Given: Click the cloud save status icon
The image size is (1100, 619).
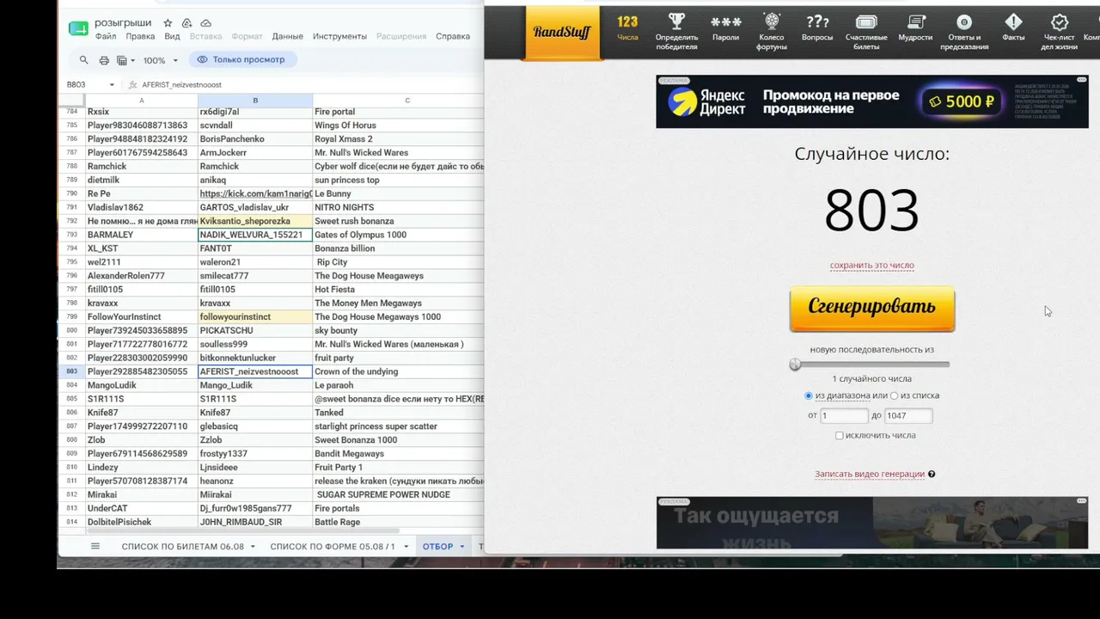Looking at the screenshot, I should click(205, 23).
